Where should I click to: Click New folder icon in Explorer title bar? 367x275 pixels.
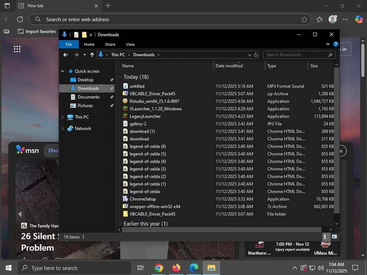pos(84,35)
